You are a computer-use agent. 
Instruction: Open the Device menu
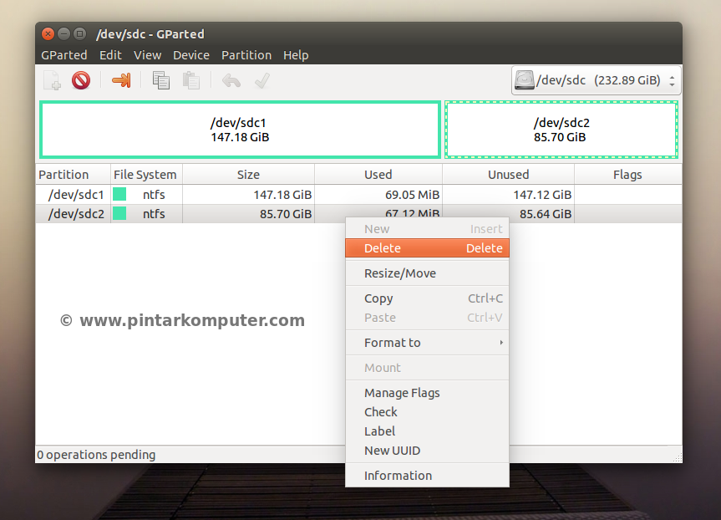point(191,55)
